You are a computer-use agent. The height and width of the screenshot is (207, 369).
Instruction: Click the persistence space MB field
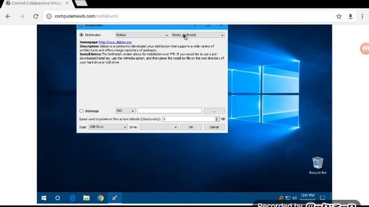tap(189, 119)
